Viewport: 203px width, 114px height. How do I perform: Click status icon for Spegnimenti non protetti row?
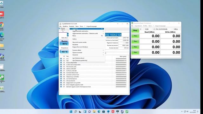coord(61,83)
